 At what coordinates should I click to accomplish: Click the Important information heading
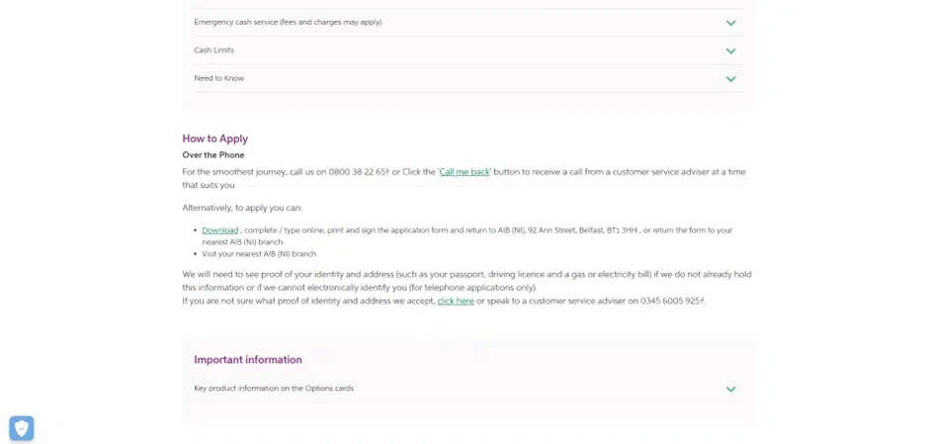248,360
